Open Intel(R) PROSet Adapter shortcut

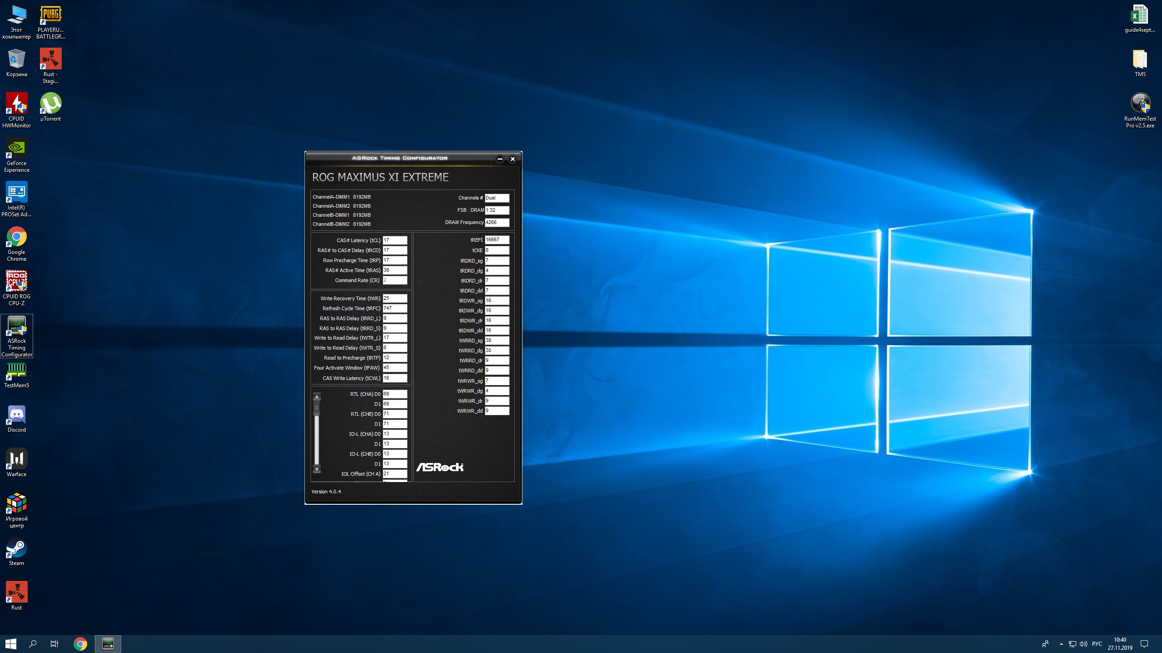click(x=17, y=200)
